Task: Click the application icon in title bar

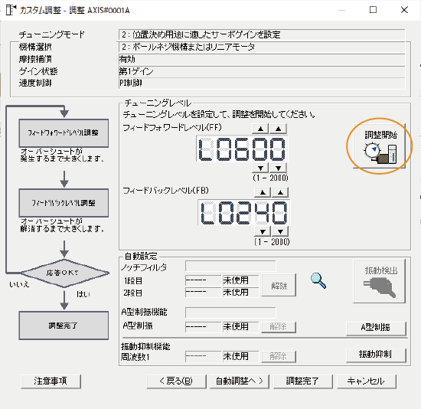Action: coord(11,10)
